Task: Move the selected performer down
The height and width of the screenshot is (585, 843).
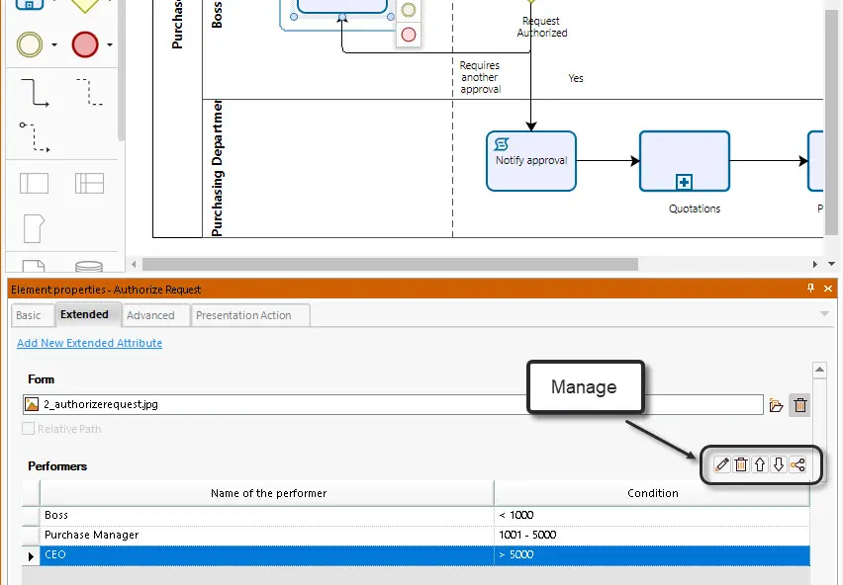Action: tap(779, 464)
